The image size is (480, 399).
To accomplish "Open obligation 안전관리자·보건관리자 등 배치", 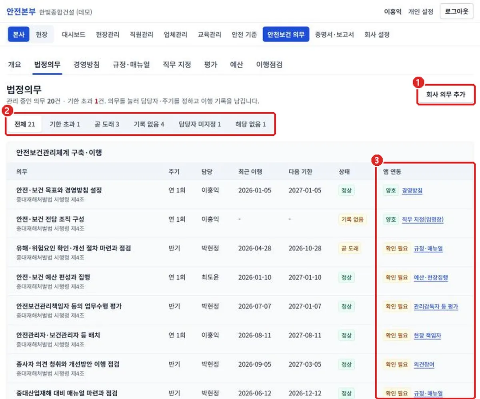I will pyautogui.click(x=58, y=335).
